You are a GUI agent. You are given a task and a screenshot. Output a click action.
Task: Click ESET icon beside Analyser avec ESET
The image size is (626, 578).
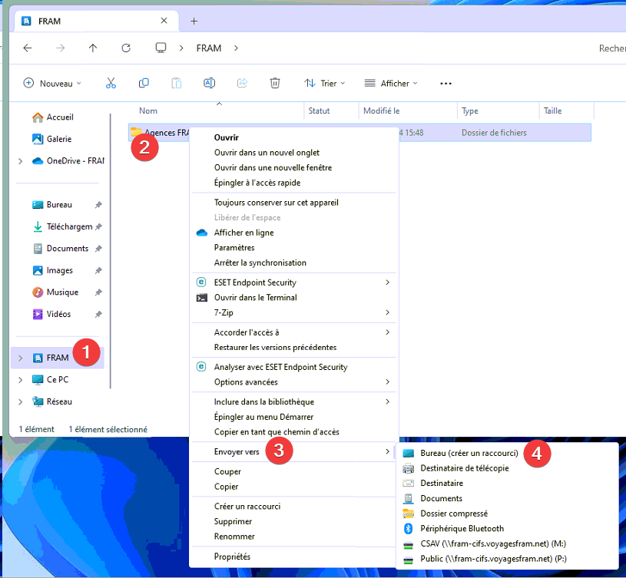201,367
